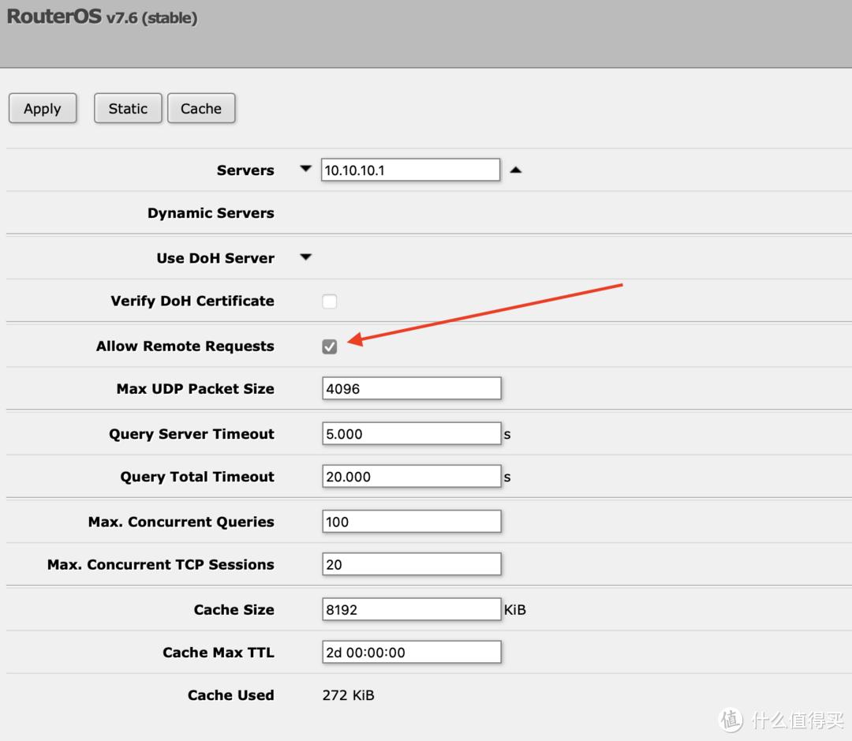852x741 pixels.
Task: Select the KiB unit after Cache Size
Action: (x=514, y=610)
